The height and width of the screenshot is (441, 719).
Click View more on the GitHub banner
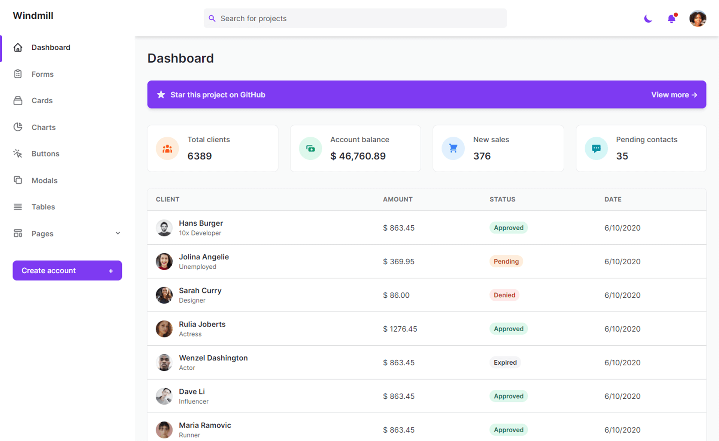point(674,94)
